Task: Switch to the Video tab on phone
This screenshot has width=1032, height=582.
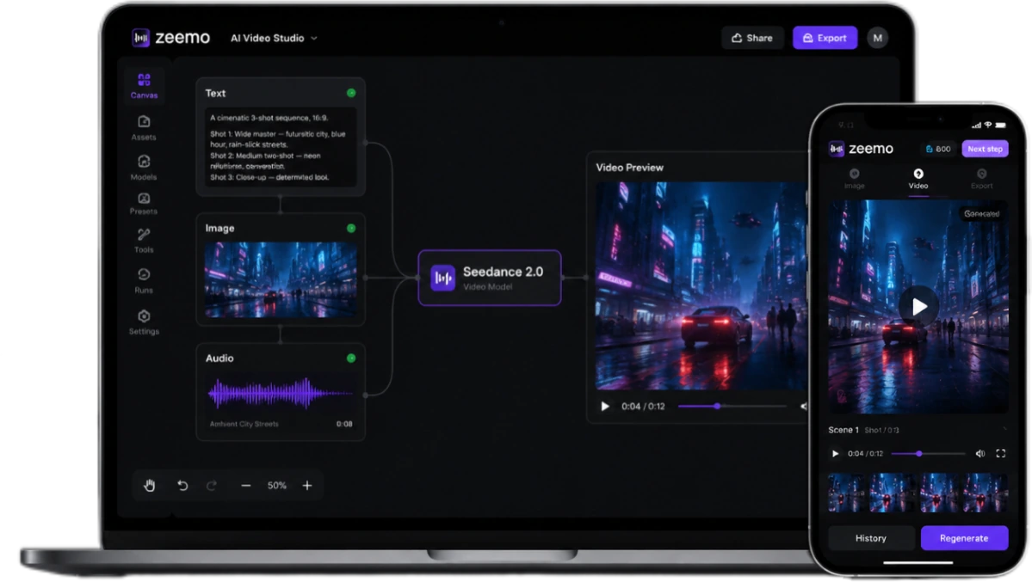Action: 918,179
